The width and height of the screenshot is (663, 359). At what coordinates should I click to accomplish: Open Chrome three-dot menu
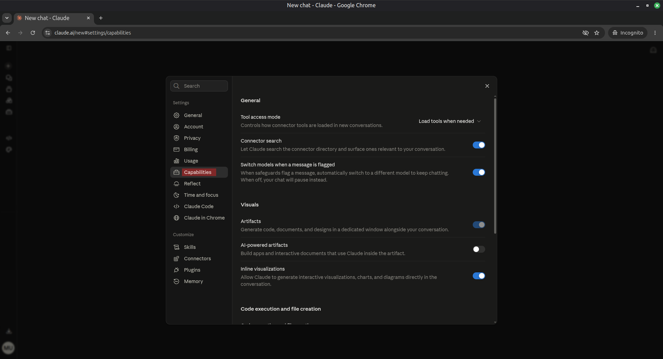(655, 33)
